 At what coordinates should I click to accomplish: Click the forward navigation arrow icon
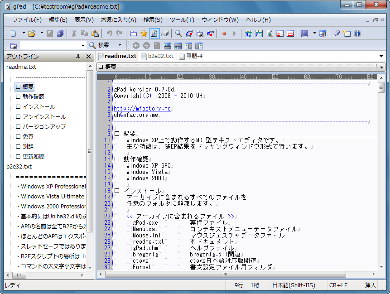146,45
